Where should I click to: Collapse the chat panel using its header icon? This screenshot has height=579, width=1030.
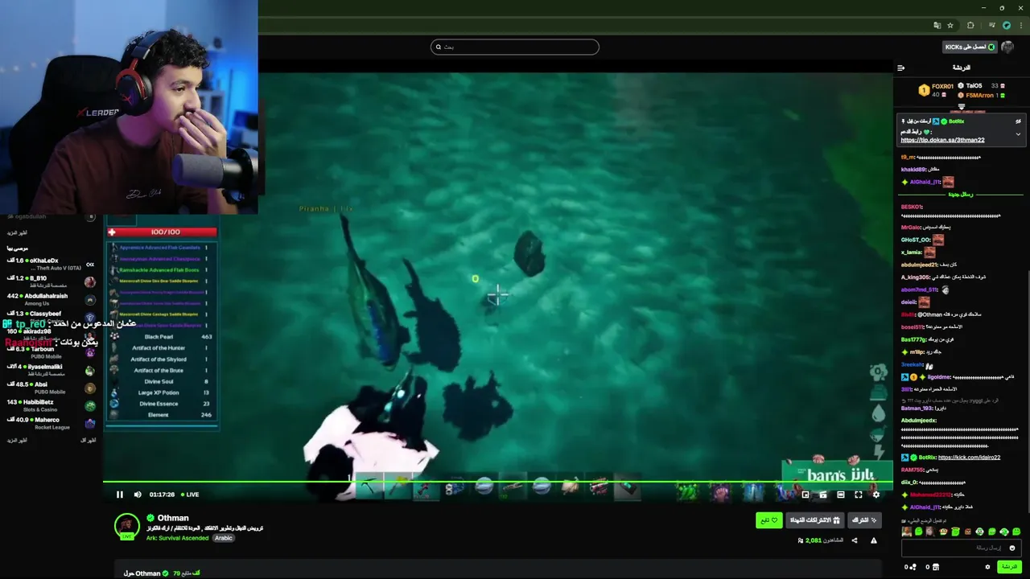(x=901, y=68)
